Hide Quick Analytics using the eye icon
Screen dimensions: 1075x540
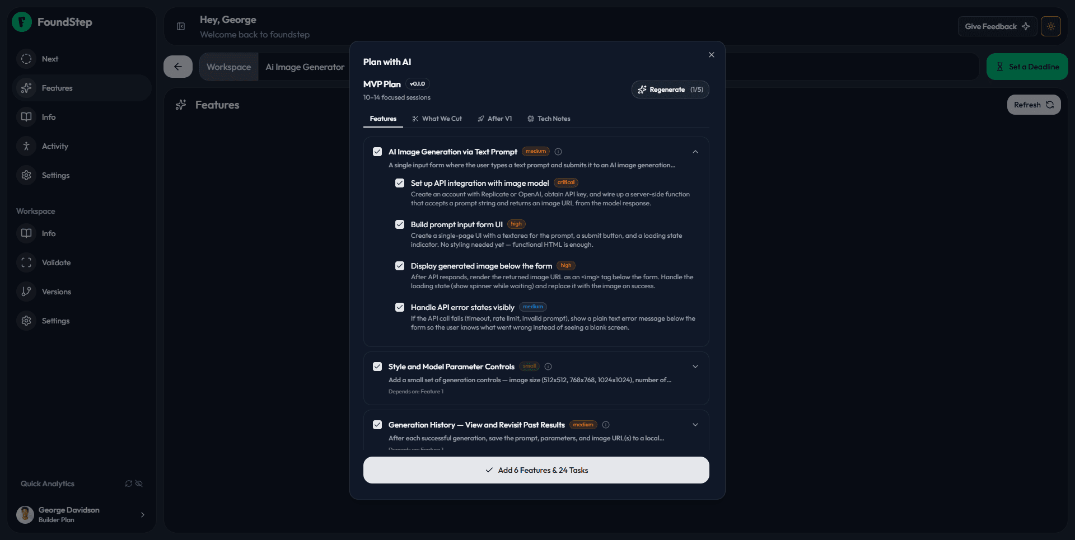tap(139, 483)
